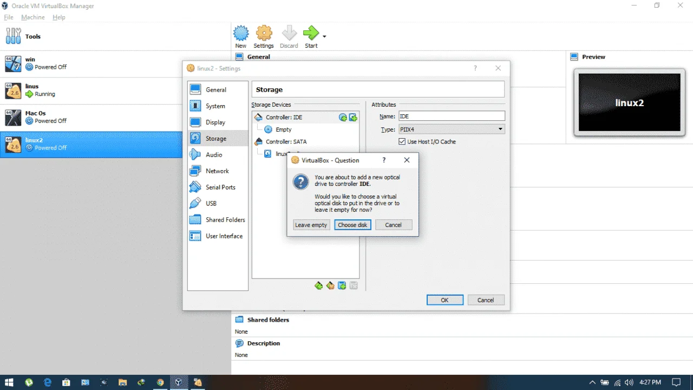Open the Machine menu
This screenshot has height=390, width=693.
[x=33, y=17]
